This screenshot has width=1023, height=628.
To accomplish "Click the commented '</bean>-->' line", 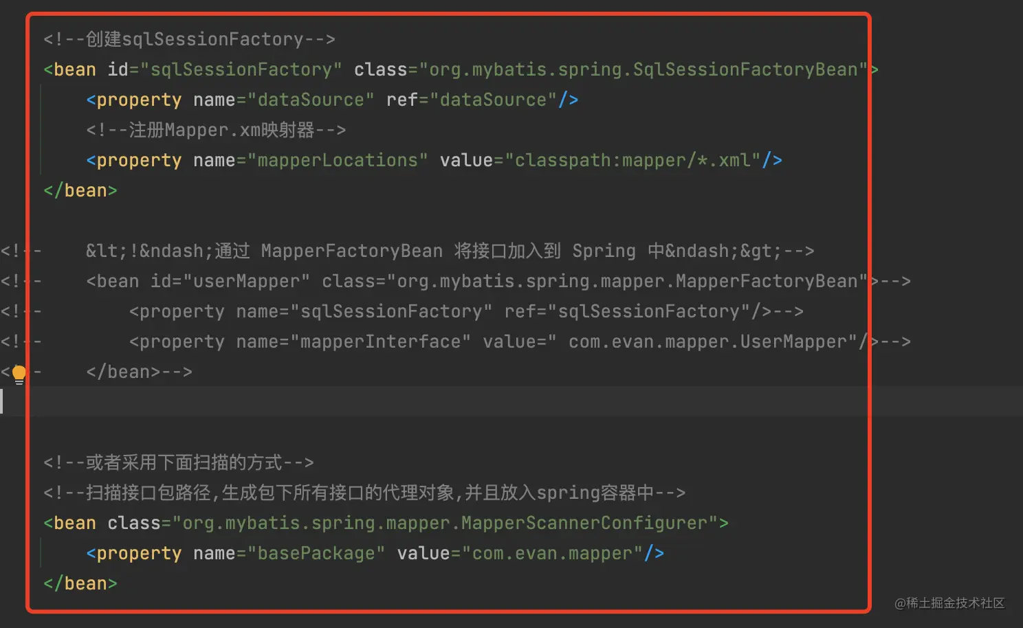I will tap(140, 372).
